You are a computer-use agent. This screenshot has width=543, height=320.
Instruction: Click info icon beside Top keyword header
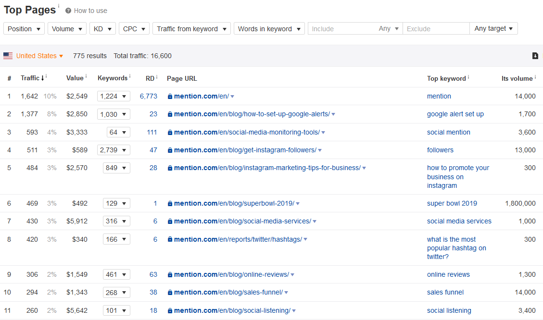[x=468, y=77]
